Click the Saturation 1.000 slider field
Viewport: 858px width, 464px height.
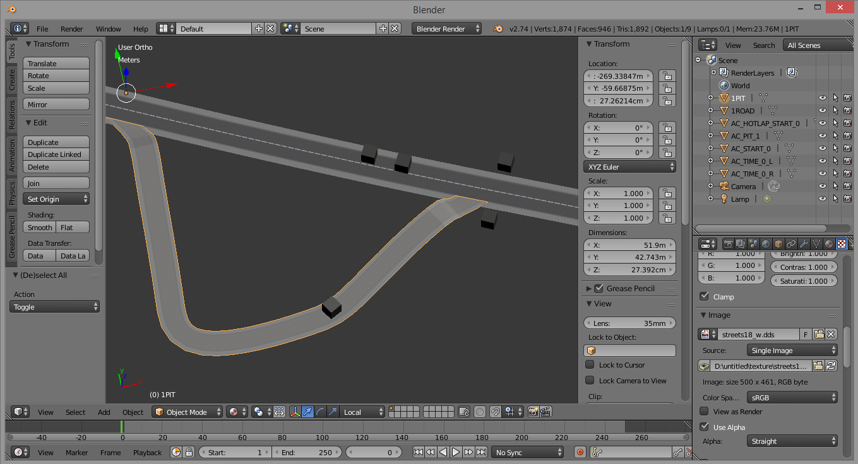click(804, 281)
